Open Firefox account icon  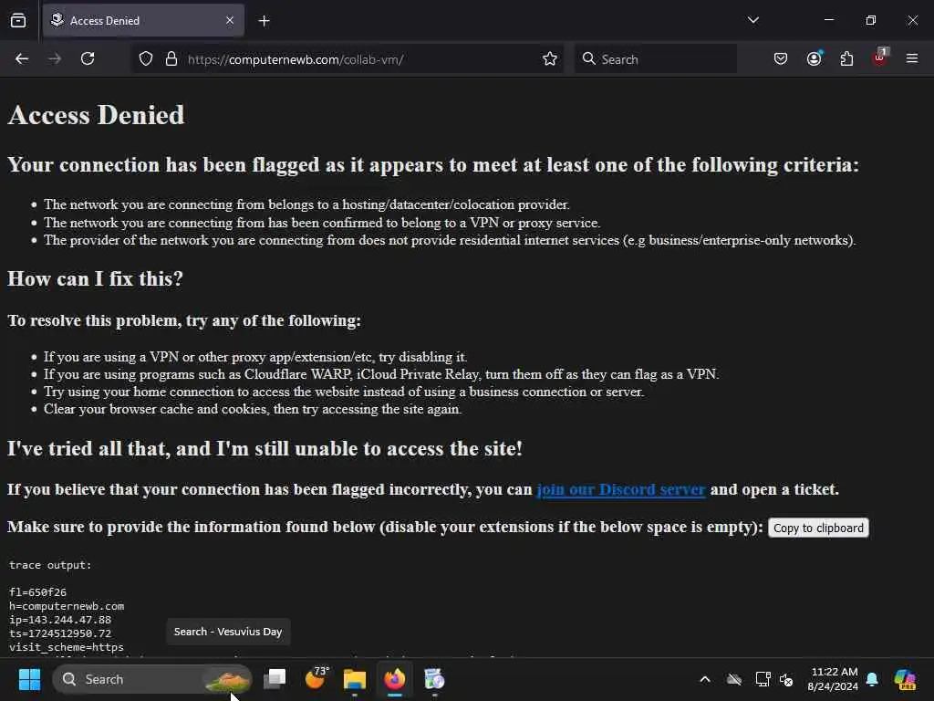click(x=814, y=58)
